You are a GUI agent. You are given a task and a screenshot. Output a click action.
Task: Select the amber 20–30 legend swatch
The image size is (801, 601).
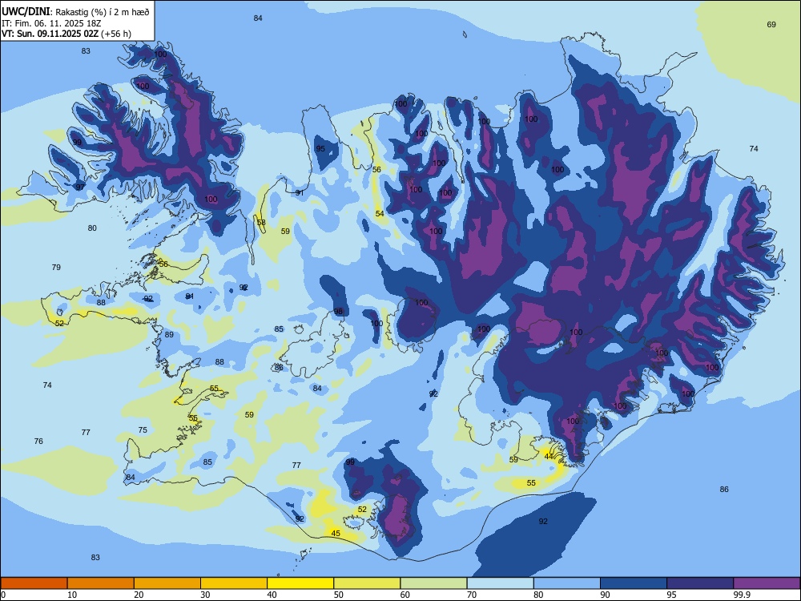[x=167, y=583]
